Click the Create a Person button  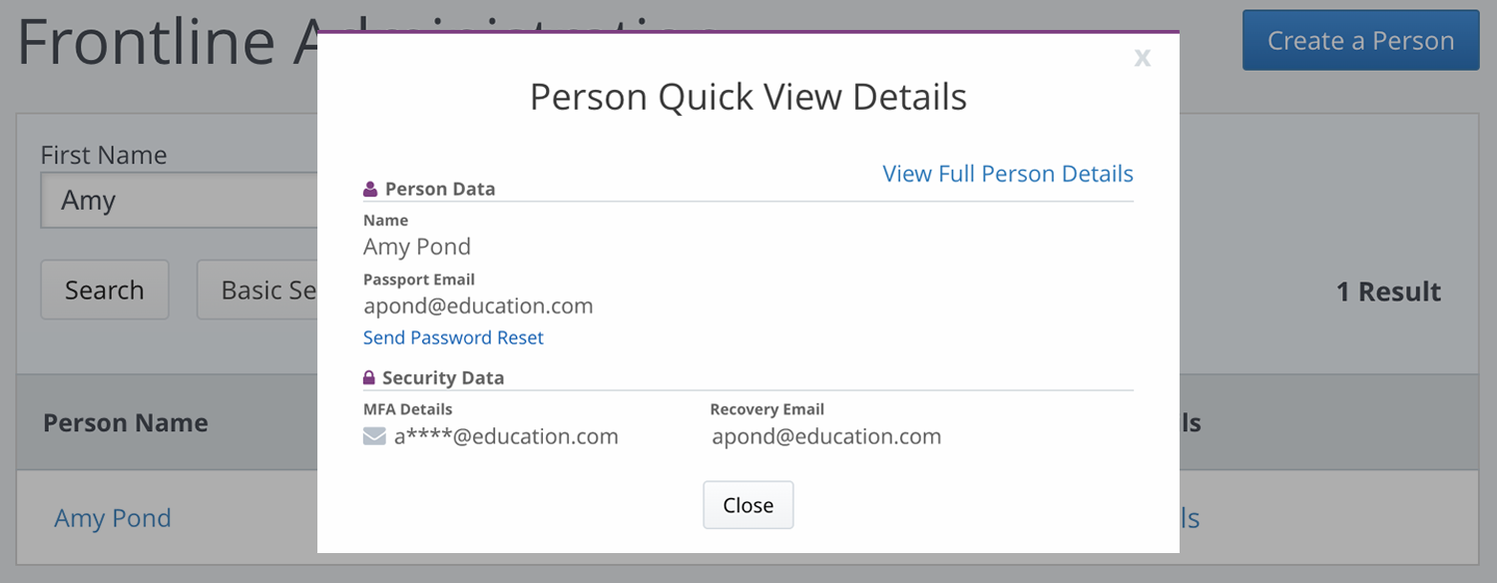1360,41
